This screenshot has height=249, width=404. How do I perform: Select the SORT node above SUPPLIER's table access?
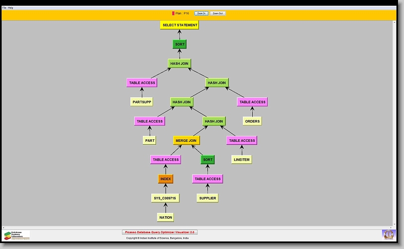click(x=207, y=160)
